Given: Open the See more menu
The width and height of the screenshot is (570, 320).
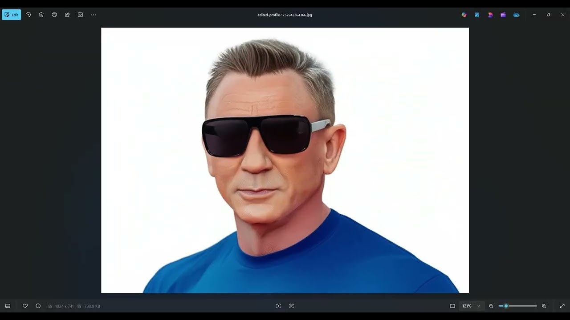Looking at the screenshot, I should (x=93, y=15).
